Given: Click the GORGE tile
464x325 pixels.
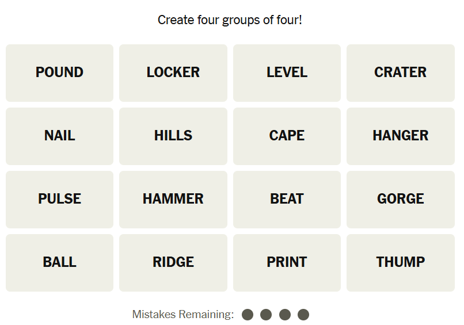Looking at the screenshot, I should pos(400,199).
